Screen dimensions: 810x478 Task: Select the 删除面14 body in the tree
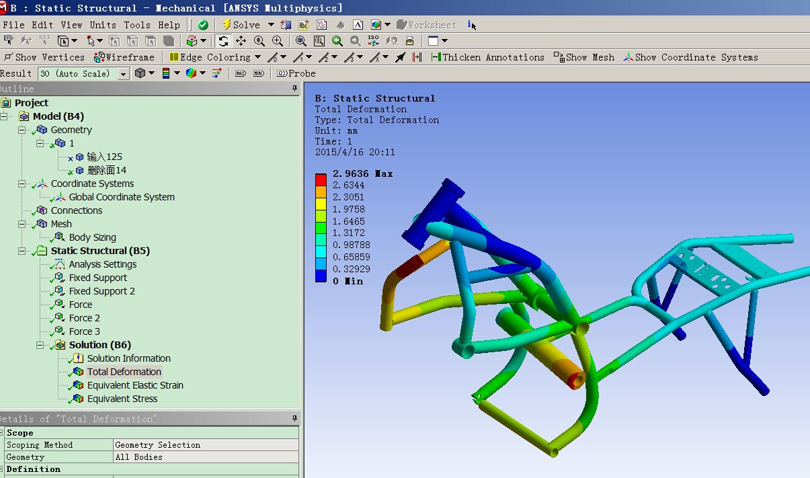coord(107,170)
